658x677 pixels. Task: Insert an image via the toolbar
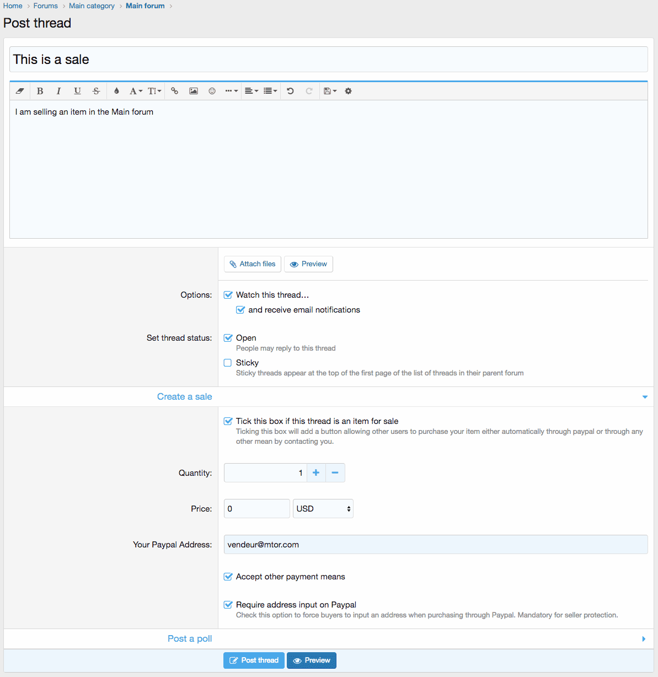pyautogui.click(x=194, y=91)
